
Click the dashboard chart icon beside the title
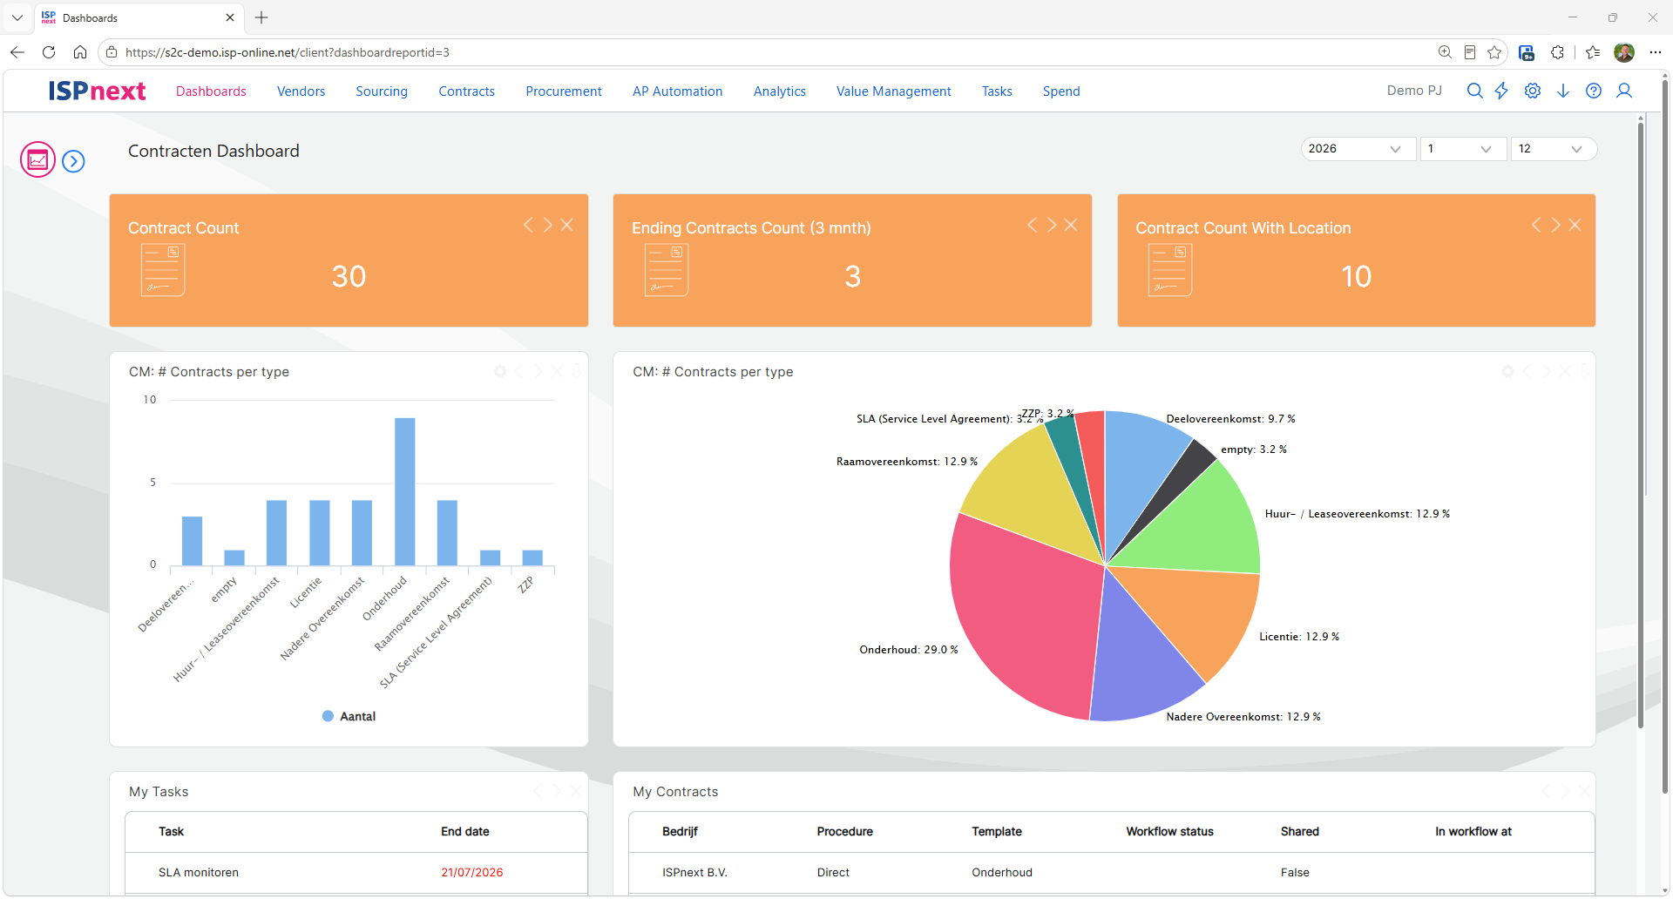pyautogui.click(x=38, y=160)
